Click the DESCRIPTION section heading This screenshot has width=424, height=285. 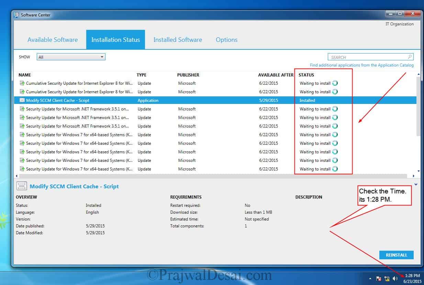click(x=309, y=197)
